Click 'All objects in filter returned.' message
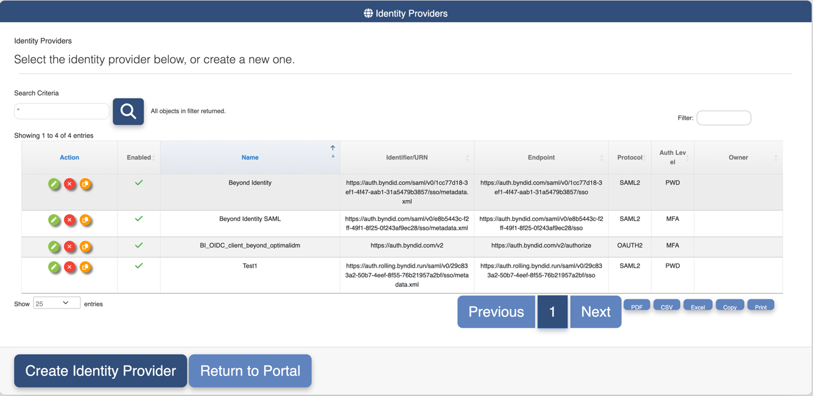The width and height of the screenshot is (813, 396). [x=188, y=111]
